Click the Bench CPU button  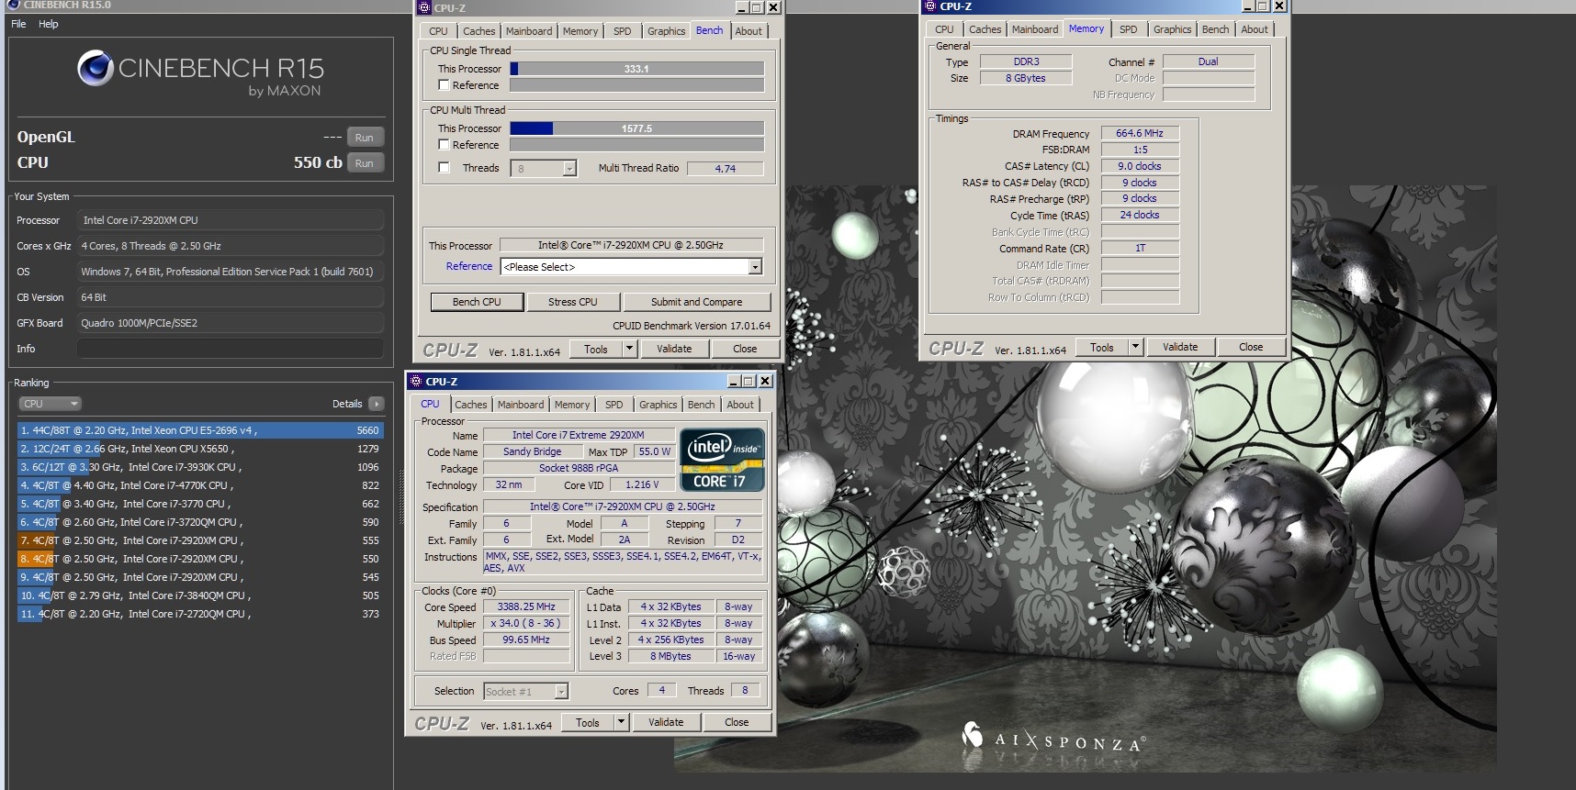point(478,302)
